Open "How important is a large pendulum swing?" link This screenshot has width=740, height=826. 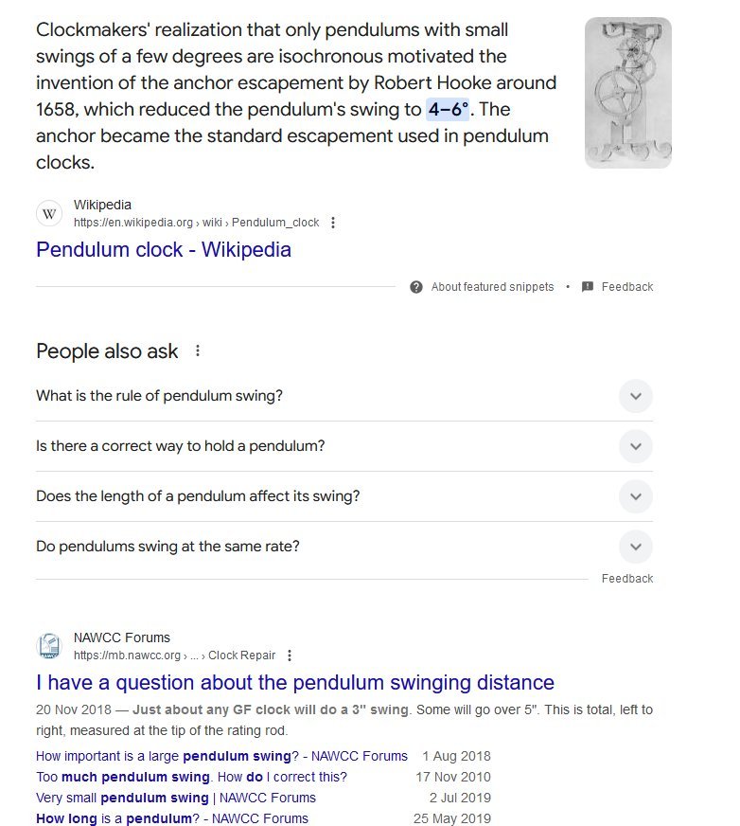221,756
